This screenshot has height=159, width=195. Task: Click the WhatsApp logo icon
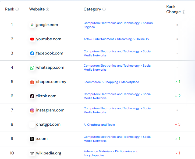tap(32, 68)
